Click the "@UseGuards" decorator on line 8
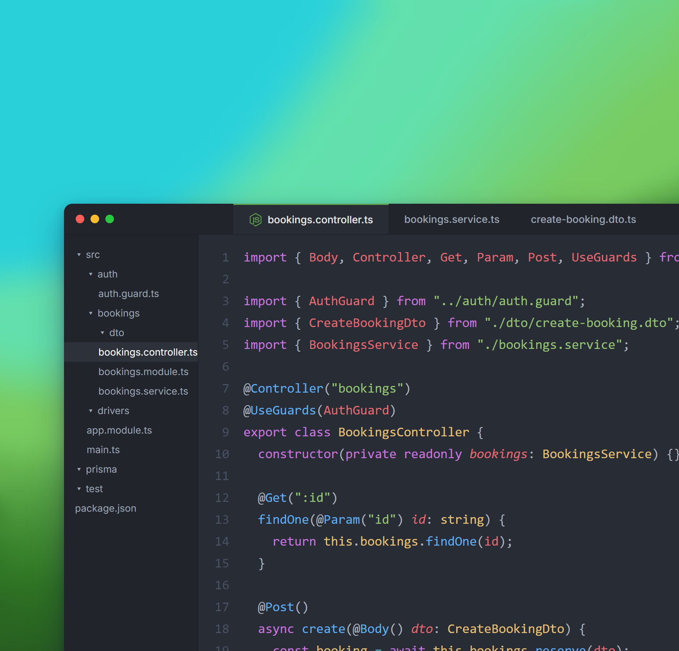679x651 pixels. coord(279,410)
